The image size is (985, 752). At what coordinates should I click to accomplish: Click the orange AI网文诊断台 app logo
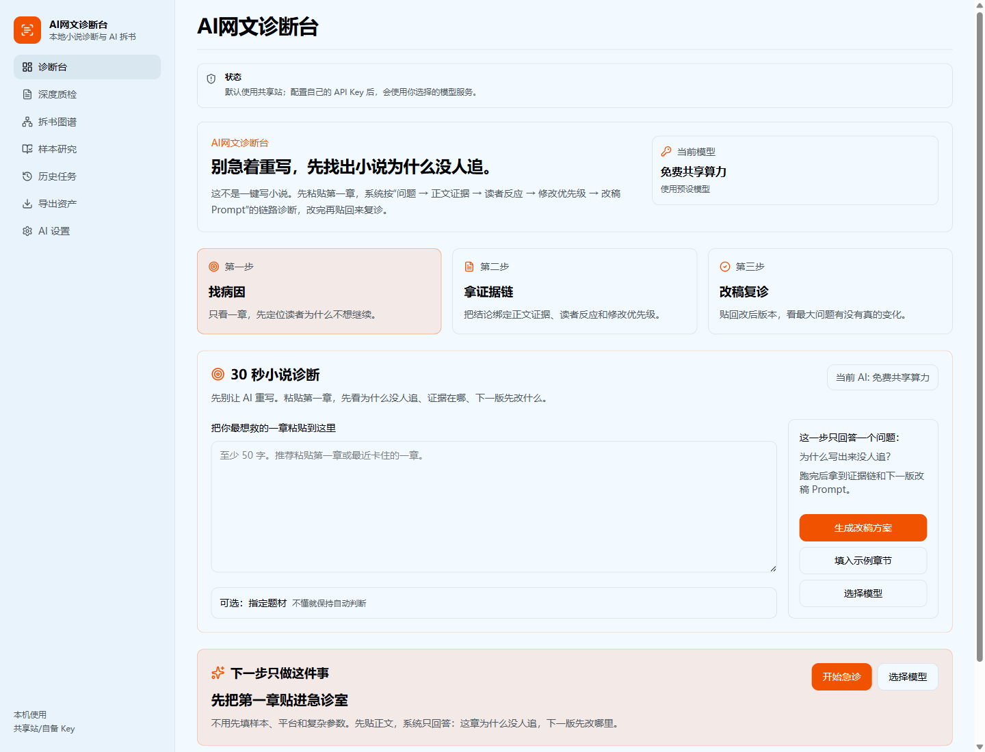click(x=27, y=30)
